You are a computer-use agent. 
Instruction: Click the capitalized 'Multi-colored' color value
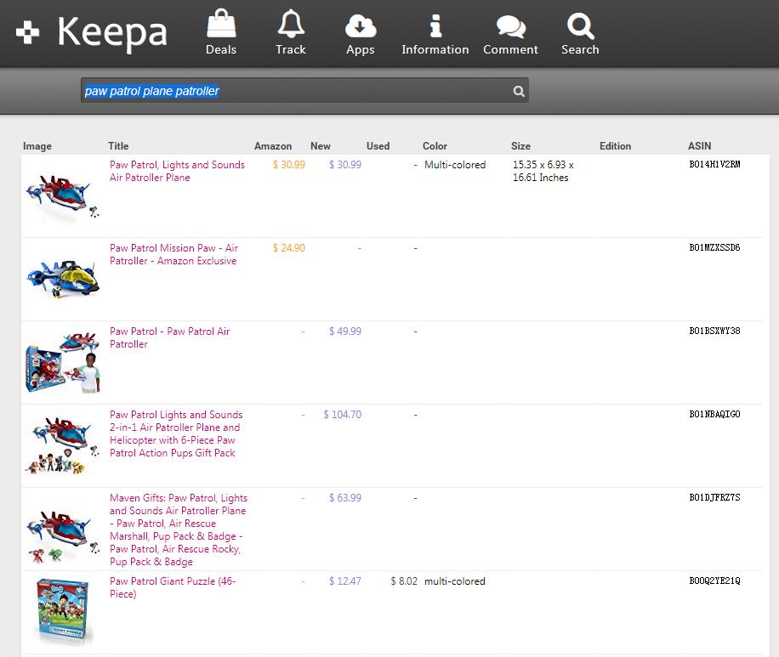(x=455, y=164)
